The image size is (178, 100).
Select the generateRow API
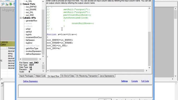click(31, 21)
